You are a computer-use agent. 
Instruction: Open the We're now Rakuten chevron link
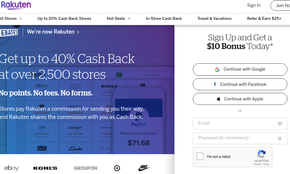click(x=53, y=32)
